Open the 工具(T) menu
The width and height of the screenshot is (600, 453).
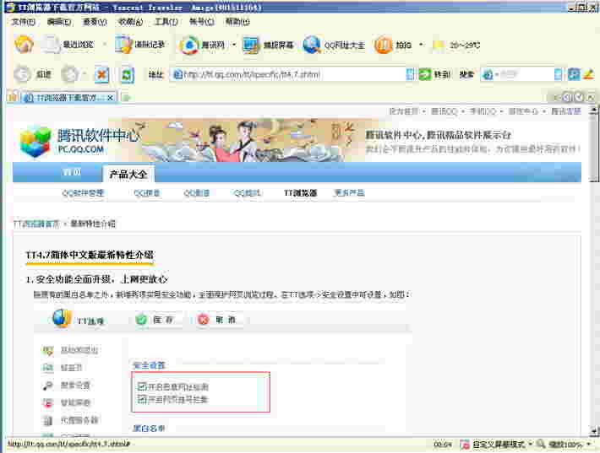click(166, 22)
